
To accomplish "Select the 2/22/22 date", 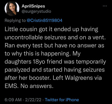I will (x=33, y=100).
